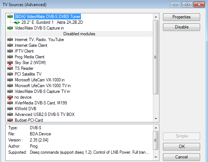Maximize the TV Sources (Advanced) window

tap(187, 5)
